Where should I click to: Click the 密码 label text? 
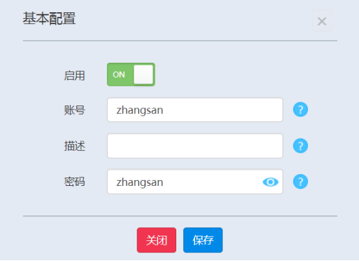[x=75, y=182]
